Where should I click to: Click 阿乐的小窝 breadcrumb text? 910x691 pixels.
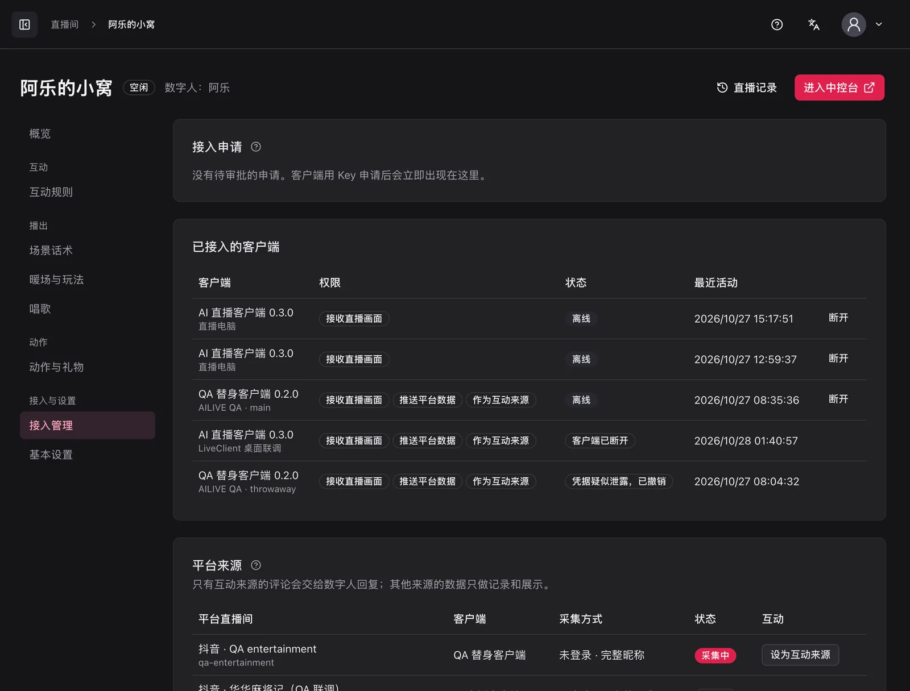point(131,24)
